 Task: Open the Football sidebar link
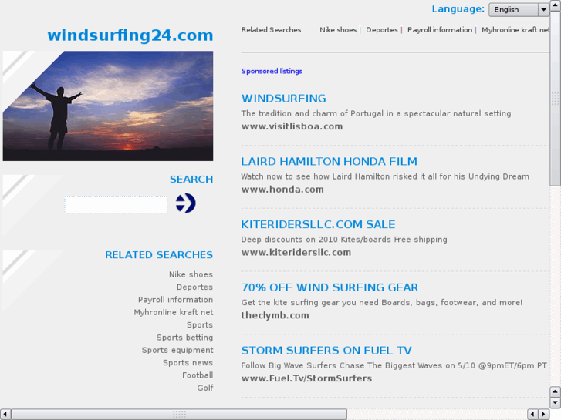coord(198,375)
